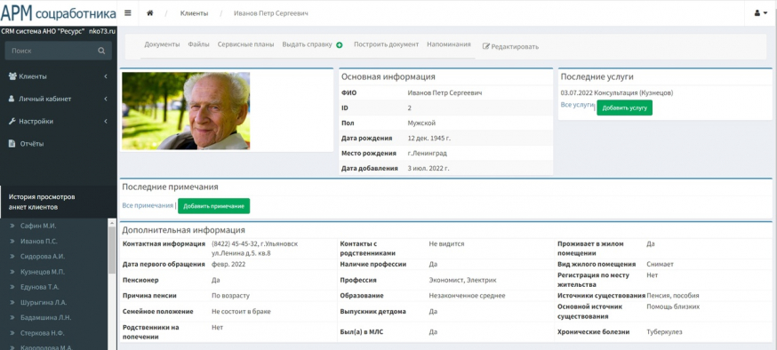Toggle the hamburger sidebar menu
Image resolution: width=777 pixels, height=350 pixels.
coord(128,13)
